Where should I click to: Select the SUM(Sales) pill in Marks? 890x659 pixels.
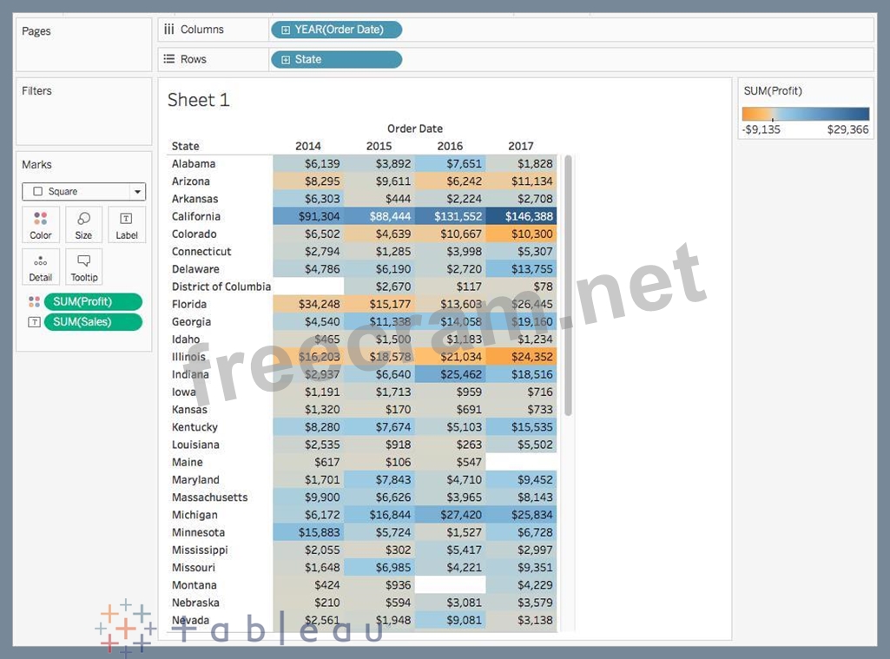point(94,322)
